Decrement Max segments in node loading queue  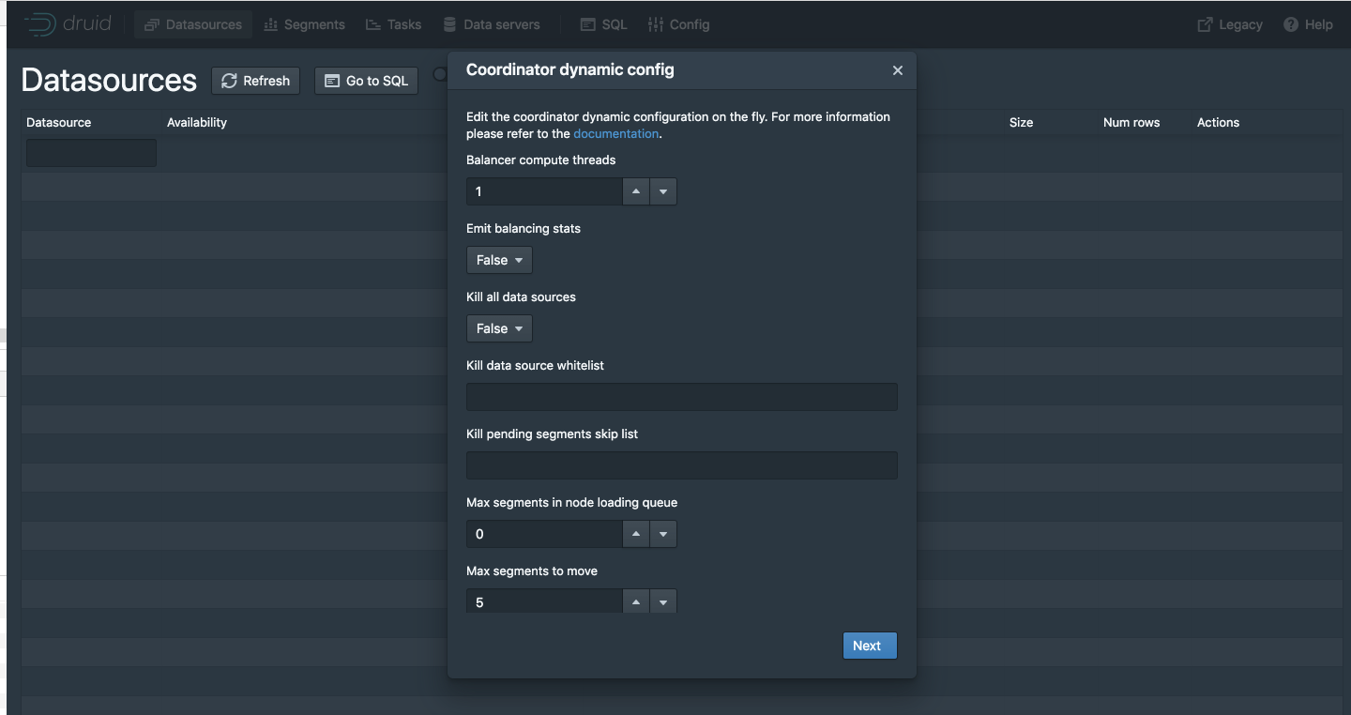pyautogui.click(x=663, y=534)
